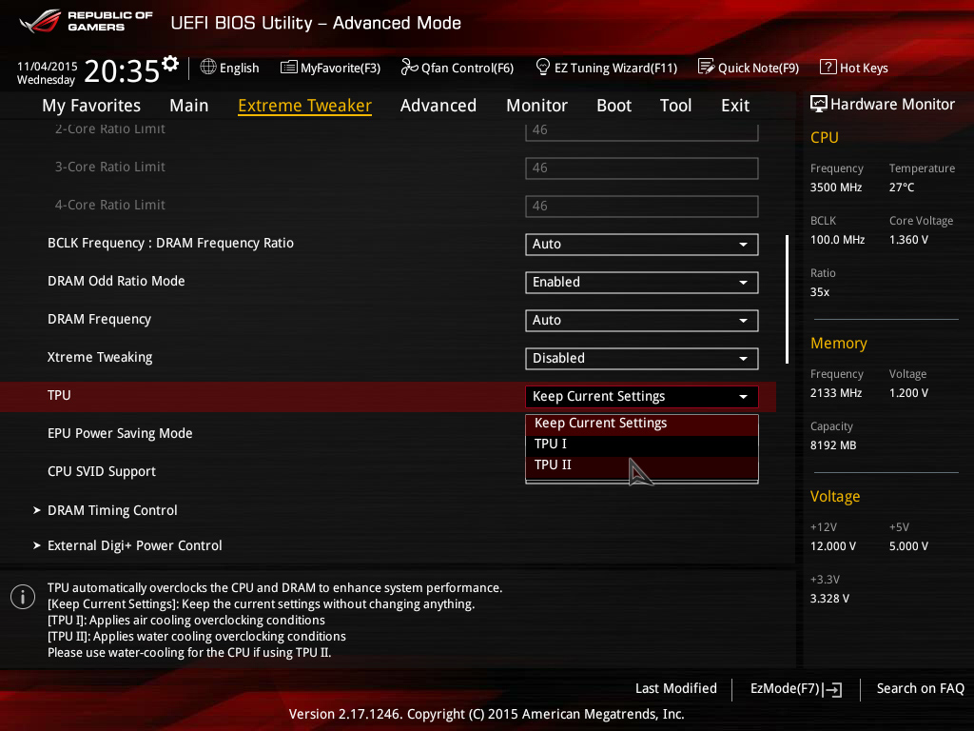Screen dimensions: 974x731
Task: Go to the Advanced tab
Action: coord(438,106)
